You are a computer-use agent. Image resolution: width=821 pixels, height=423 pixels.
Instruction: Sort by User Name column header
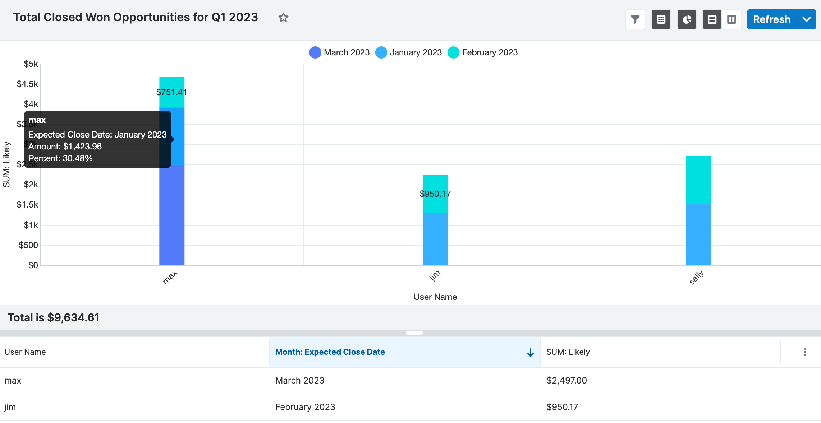tap(25, 352)
